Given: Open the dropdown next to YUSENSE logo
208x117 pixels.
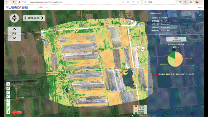Looking at the screenshot, I should (x=42, y=8).
